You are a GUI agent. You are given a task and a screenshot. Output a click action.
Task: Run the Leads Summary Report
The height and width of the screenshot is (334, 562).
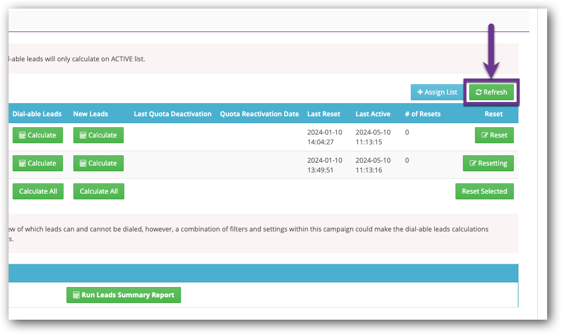pyautogui.click(x=124, y=295)
